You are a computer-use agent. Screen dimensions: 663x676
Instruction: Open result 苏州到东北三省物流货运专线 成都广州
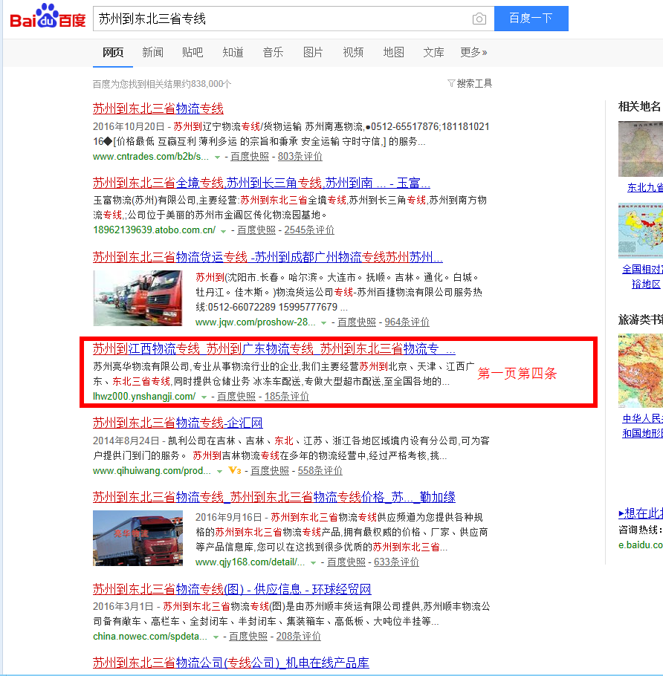click(x=268, y=257)
